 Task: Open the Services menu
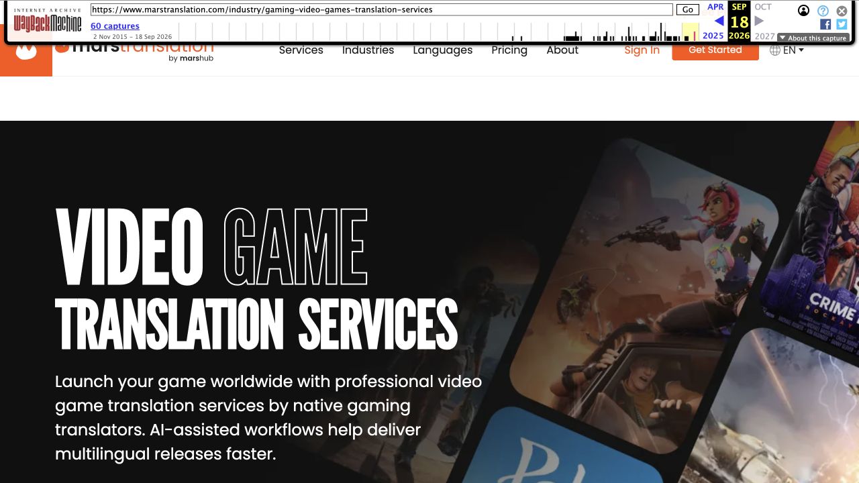pos(301,50)
